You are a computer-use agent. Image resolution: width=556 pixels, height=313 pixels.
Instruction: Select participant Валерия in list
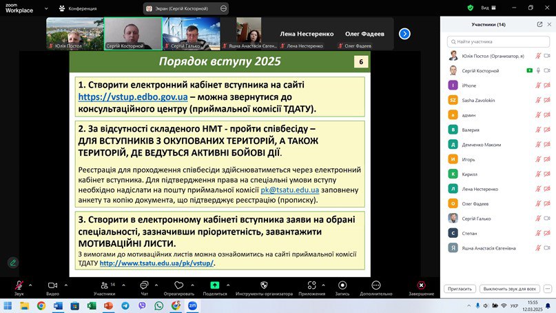click(498, 130)
